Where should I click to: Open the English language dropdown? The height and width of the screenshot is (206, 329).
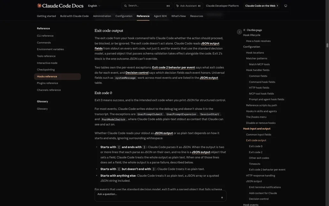[94, 6]
